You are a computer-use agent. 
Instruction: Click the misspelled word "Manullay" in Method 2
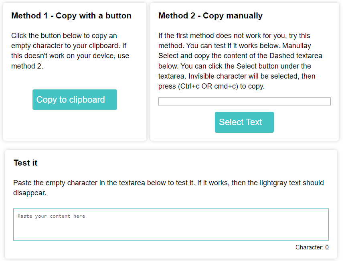[x=297, y=46]
